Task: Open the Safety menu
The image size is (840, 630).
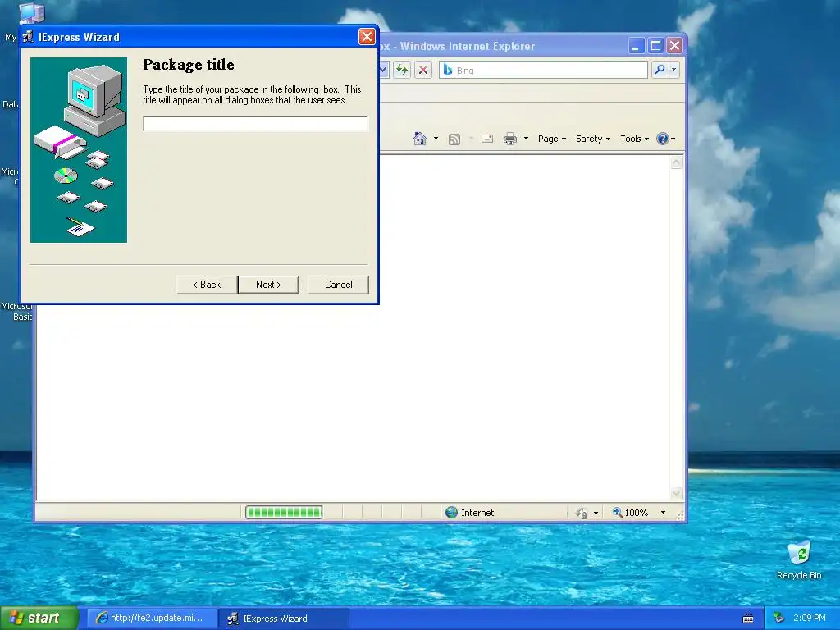Action: point(593,139)
